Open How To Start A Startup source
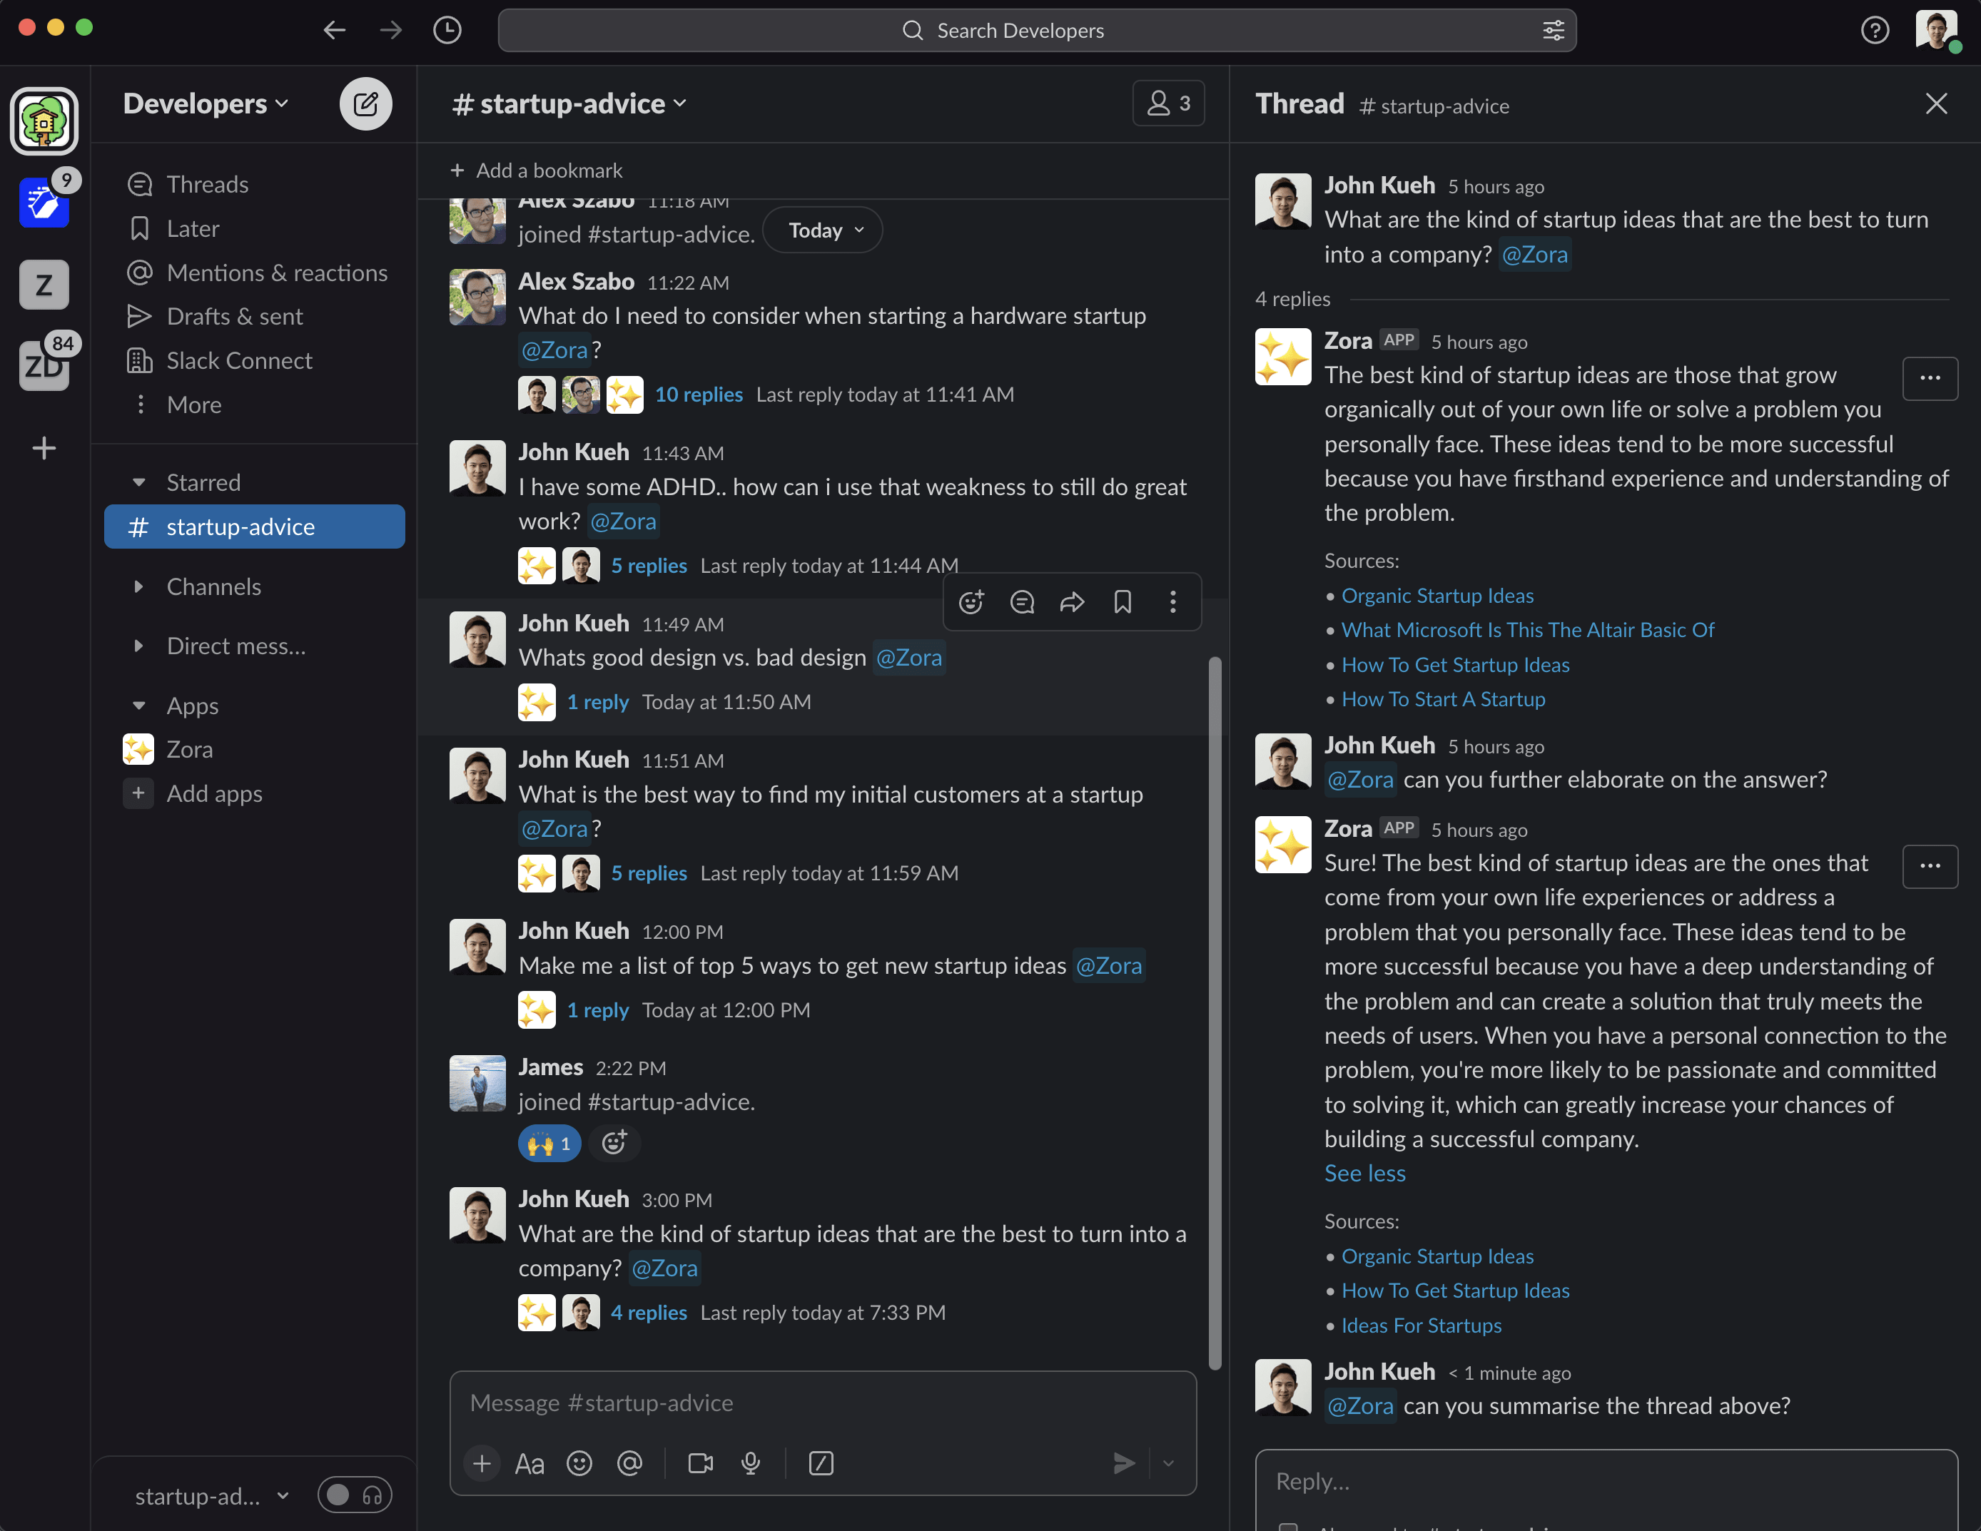The height and width of the screenshot is (1531, 1981). [x=1443, y=699]
